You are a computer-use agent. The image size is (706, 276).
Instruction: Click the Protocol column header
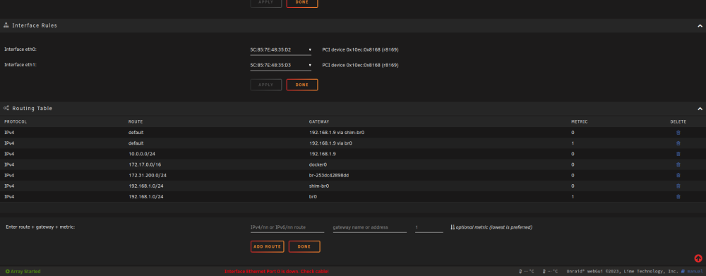tap(16, 122)
